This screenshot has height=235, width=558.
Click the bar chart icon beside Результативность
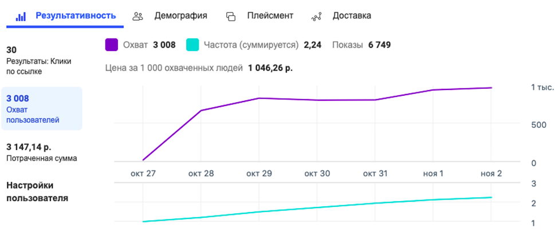[21, 16]
